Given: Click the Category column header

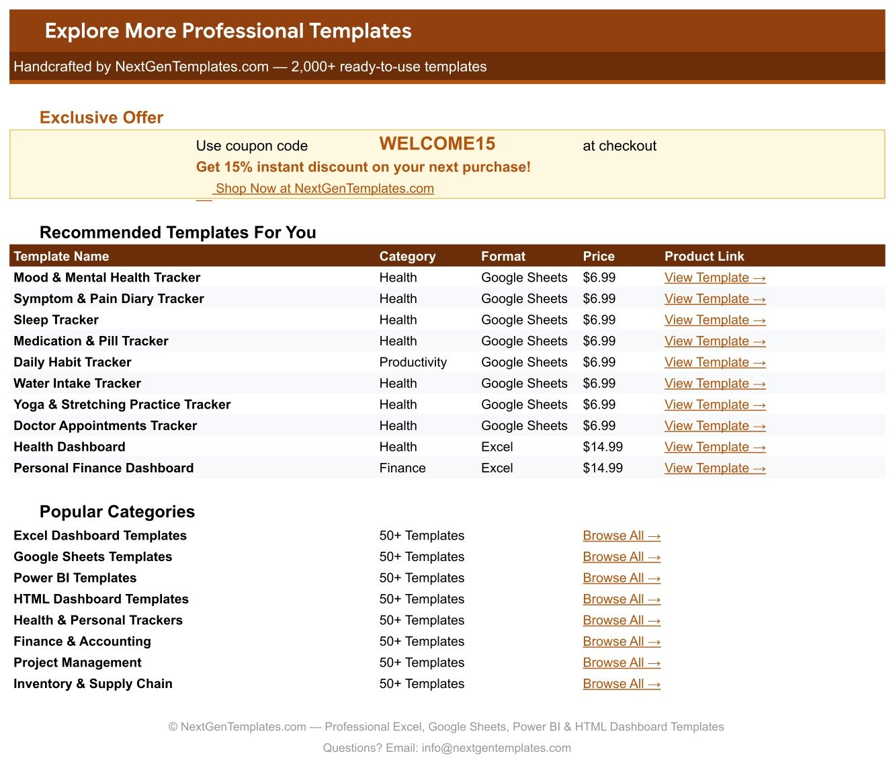Looking at the screenshot, I should point(407,256).
